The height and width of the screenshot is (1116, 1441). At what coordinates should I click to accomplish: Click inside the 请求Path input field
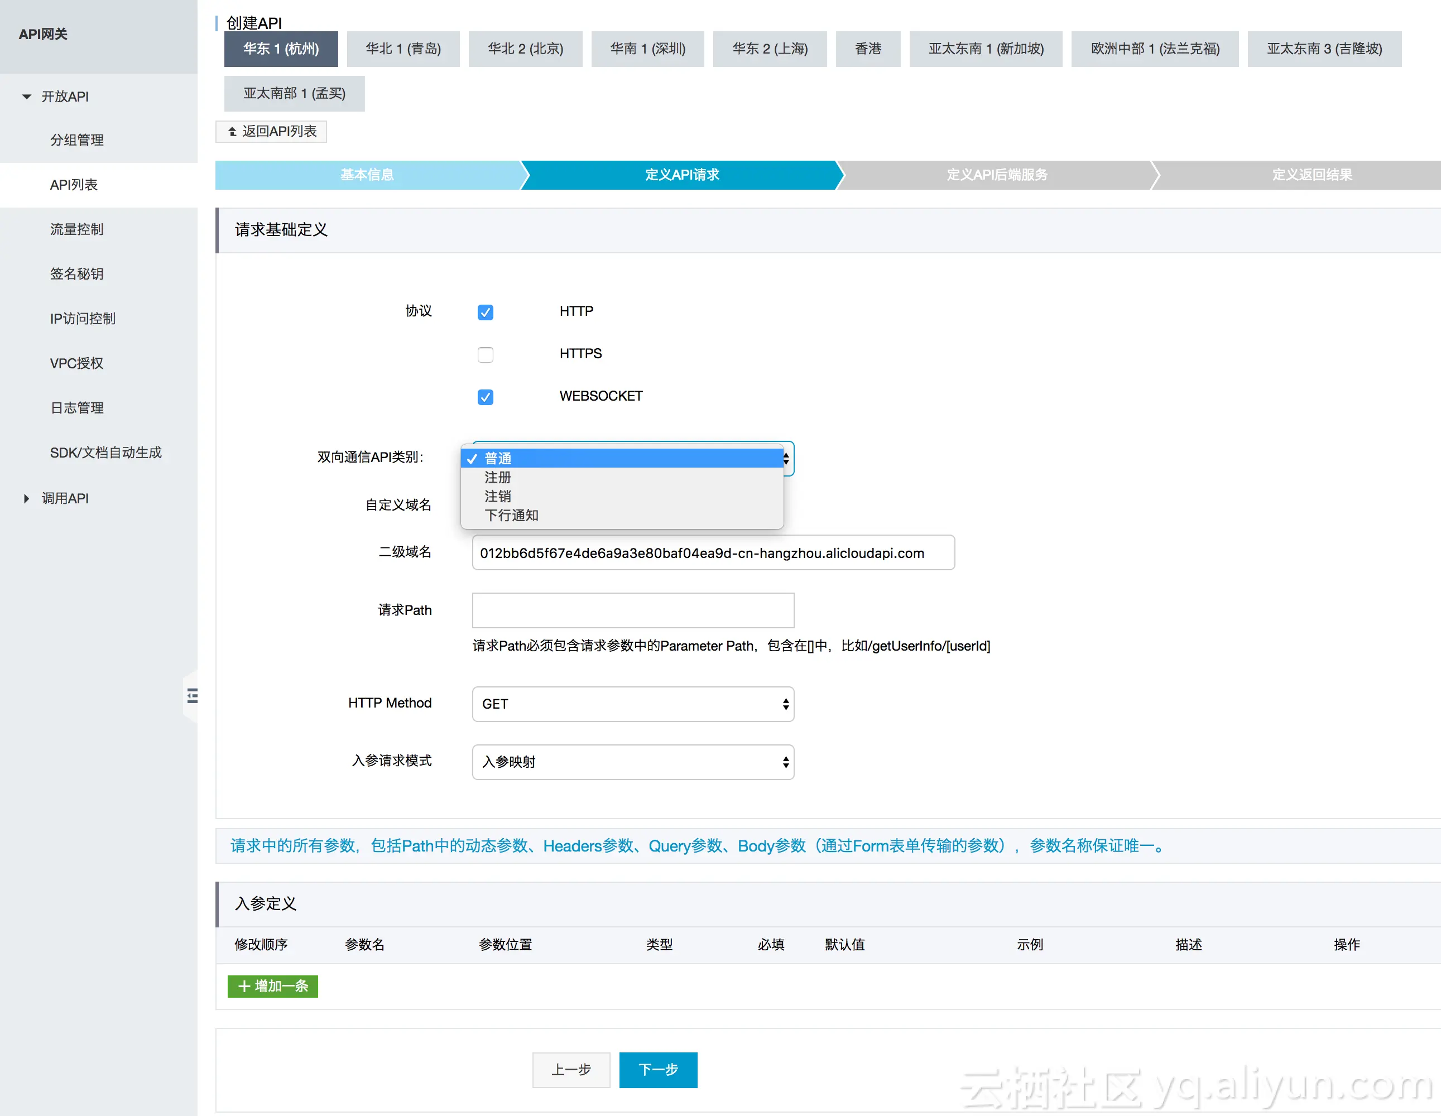click(x=632, y=610)
